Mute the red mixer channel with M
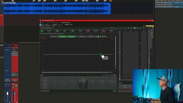 pos(13,86)
